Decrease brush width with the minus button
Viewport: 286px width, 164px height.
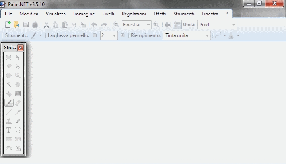[x=95, y=35]
